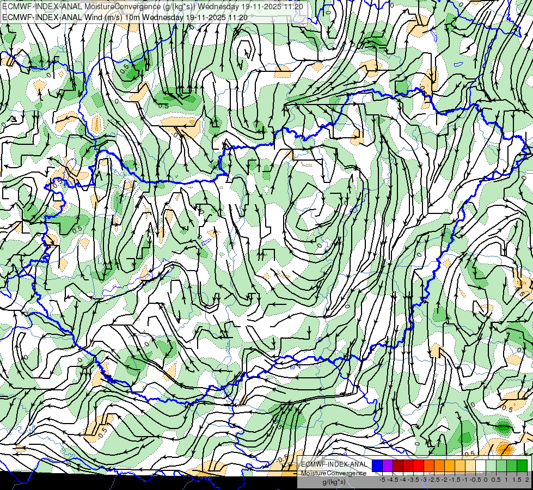This screenshot has height=490, width=533.
Task: Click the legend tick value -5
Action: click(382, 480)
